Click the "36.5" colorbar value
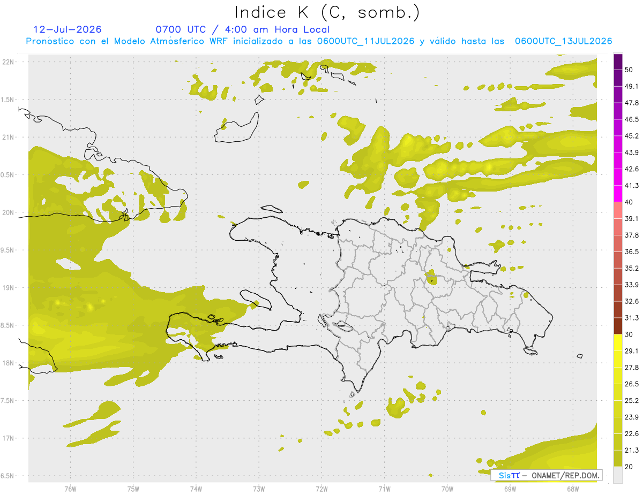 [x=632, y=251]
